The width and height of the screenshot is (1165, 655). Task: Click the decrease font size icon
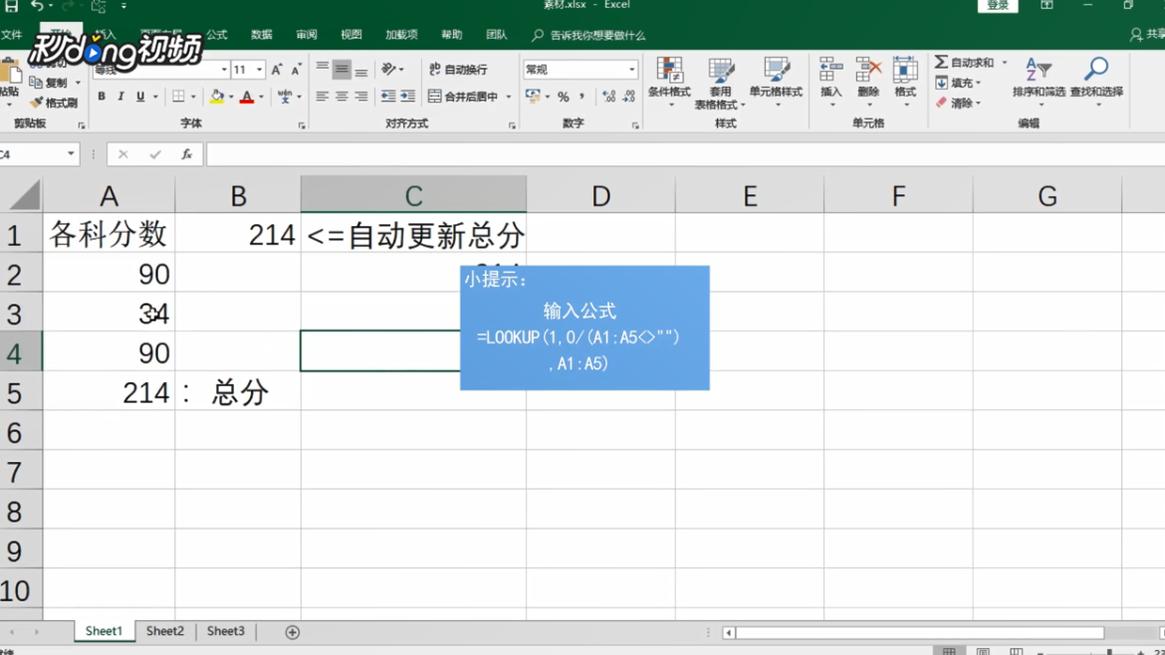(x=296, y=70)
